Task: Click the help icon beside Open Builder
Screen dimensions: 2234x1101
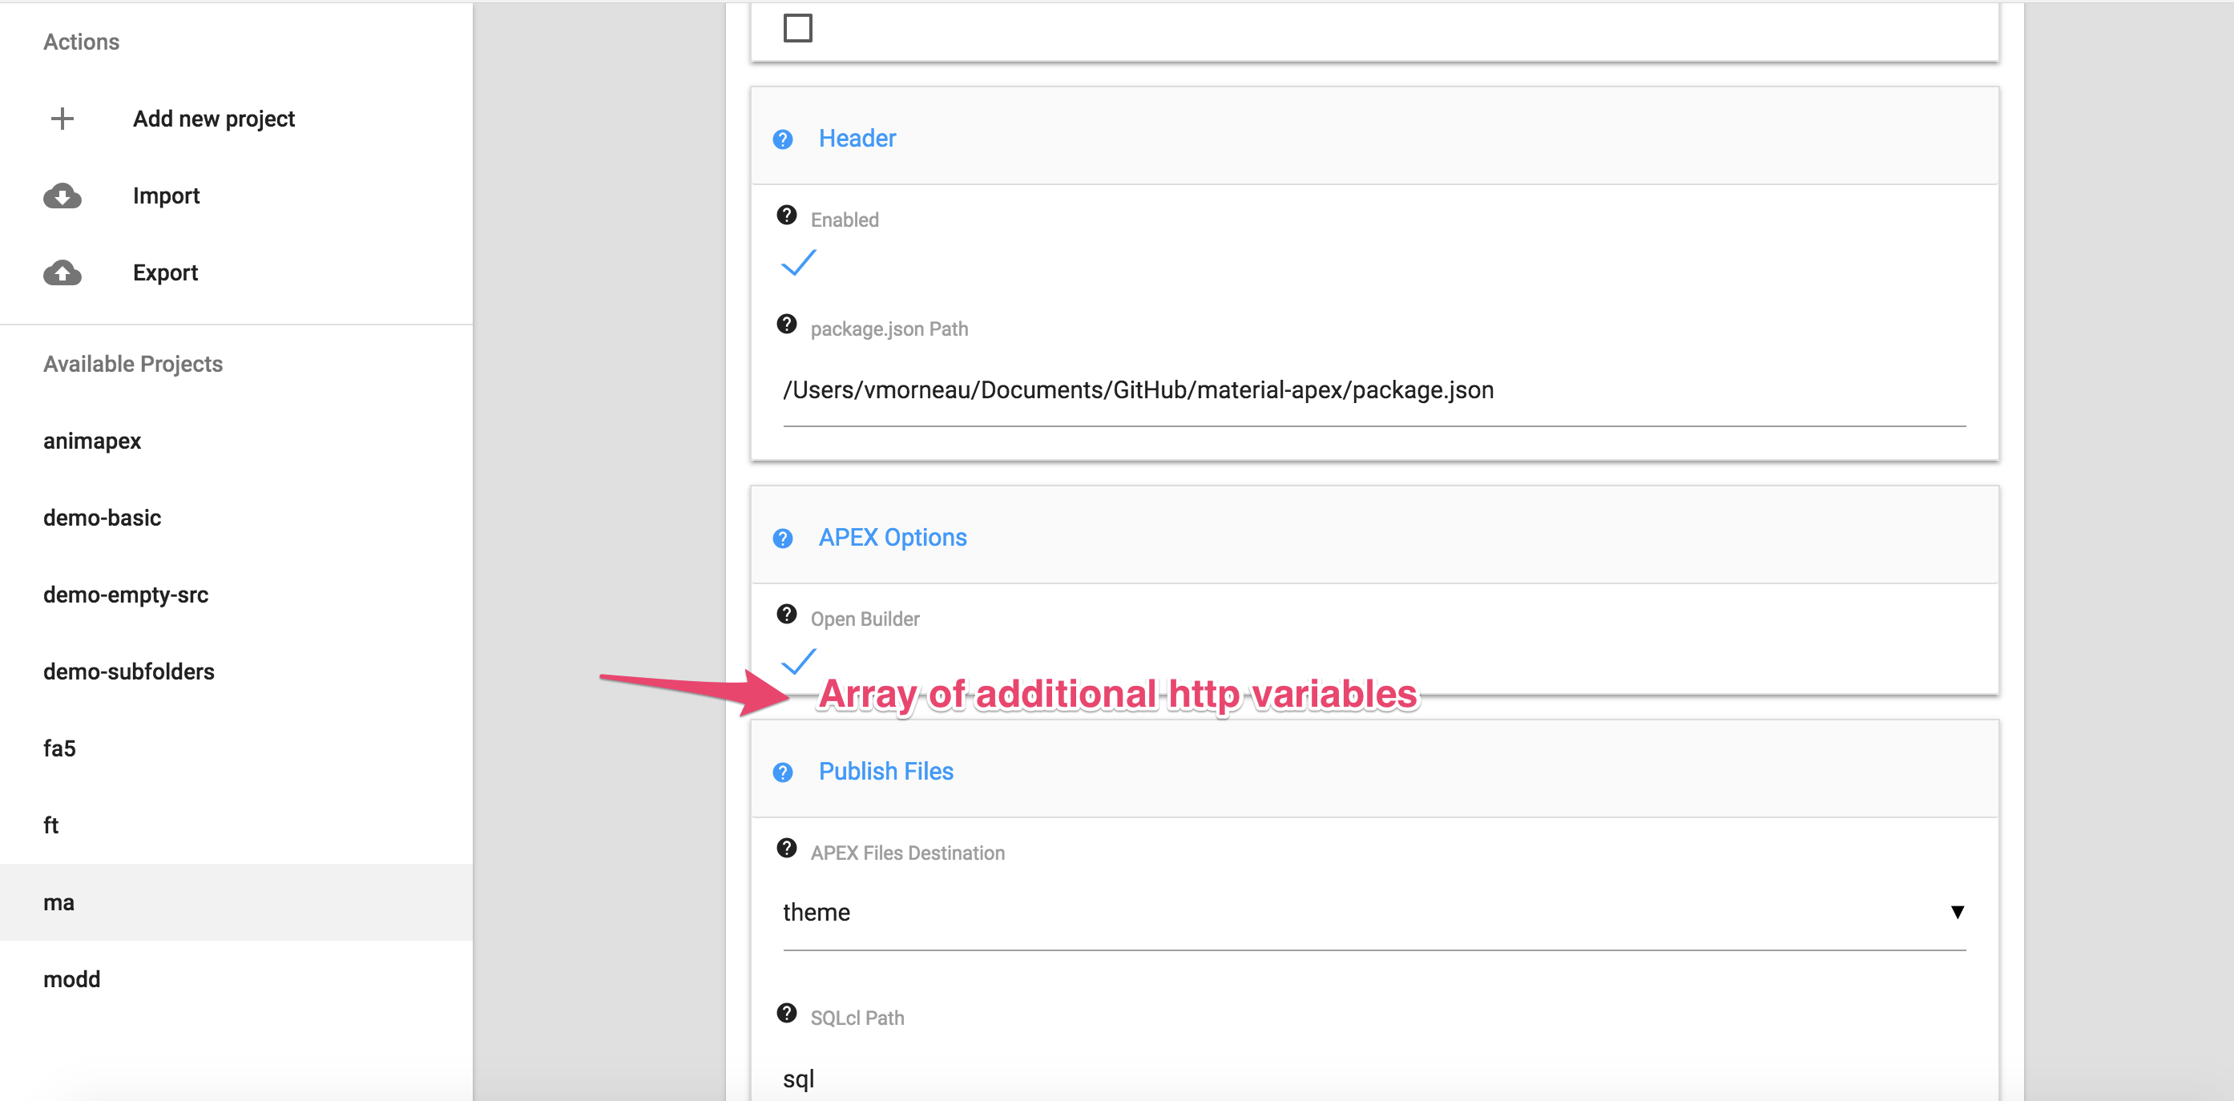Action: (786, 613)
